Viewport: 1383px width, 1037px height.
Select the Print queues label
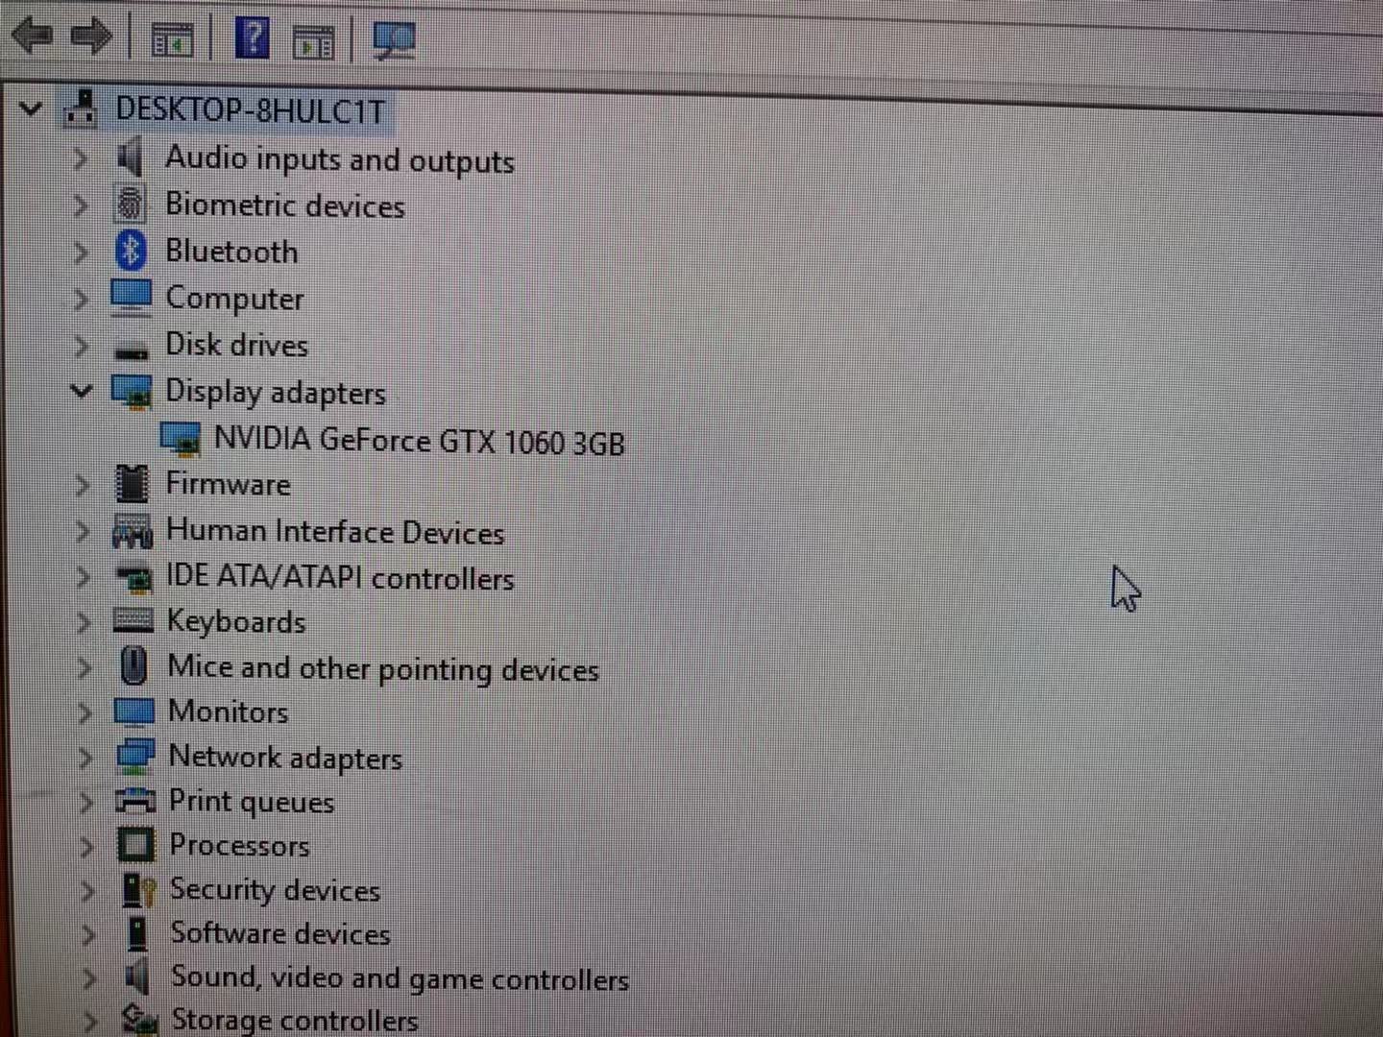coord(252,802)
